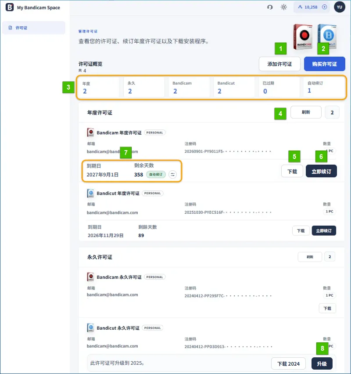Click count badge 2 in 年度许可证 header
Image resolution: width=351 pixels, height=374 pixels.
(x=332, y=112)
